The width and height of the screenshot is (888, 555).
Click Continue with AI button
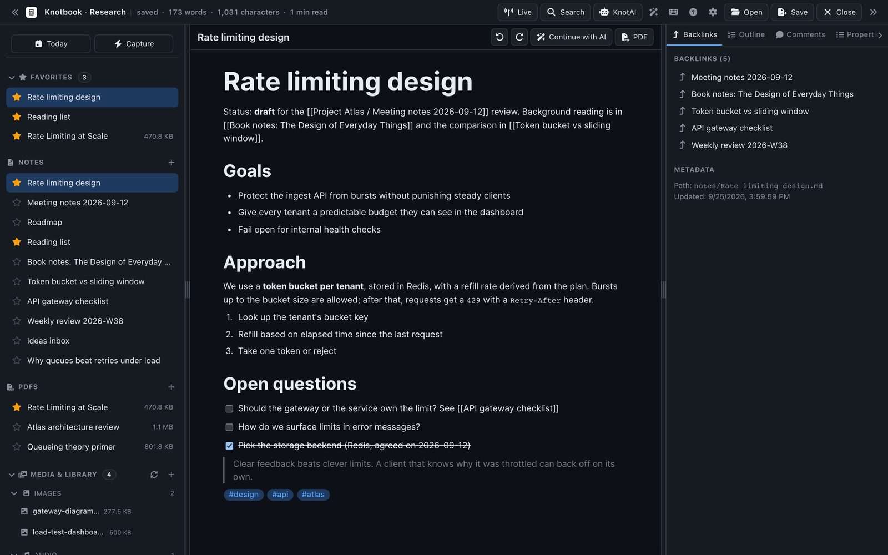pos(571,37)
